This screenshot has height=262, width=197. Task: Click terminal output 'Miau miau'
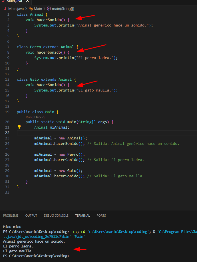pos(12,227)
